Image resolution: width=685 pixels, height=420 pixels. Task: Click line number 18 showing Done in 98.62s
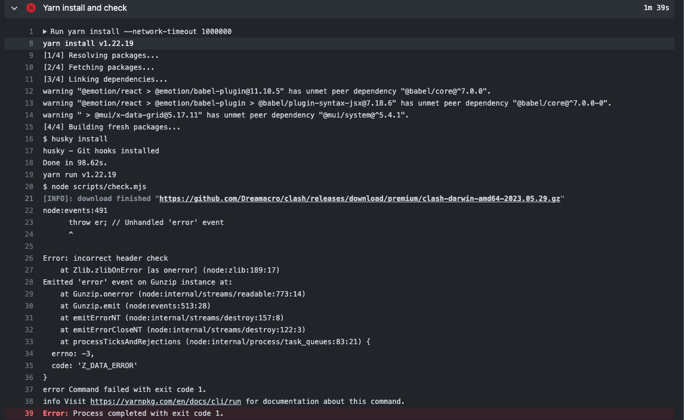29,162
